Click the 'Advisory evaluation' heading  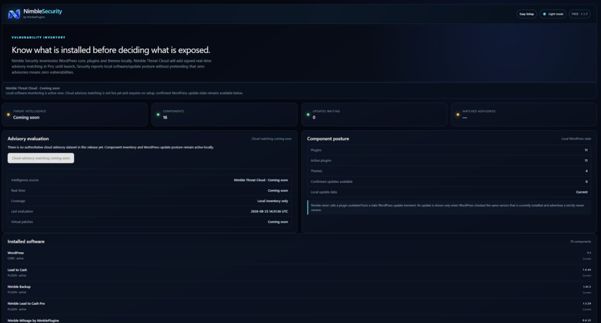[28, 138]
